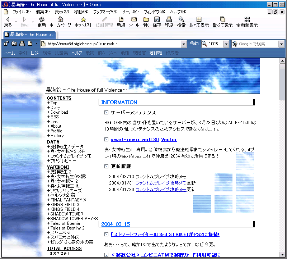Click the 移動 go button
Image resolution: width=287 pixels, height=259 pixels.
point(194,44)
